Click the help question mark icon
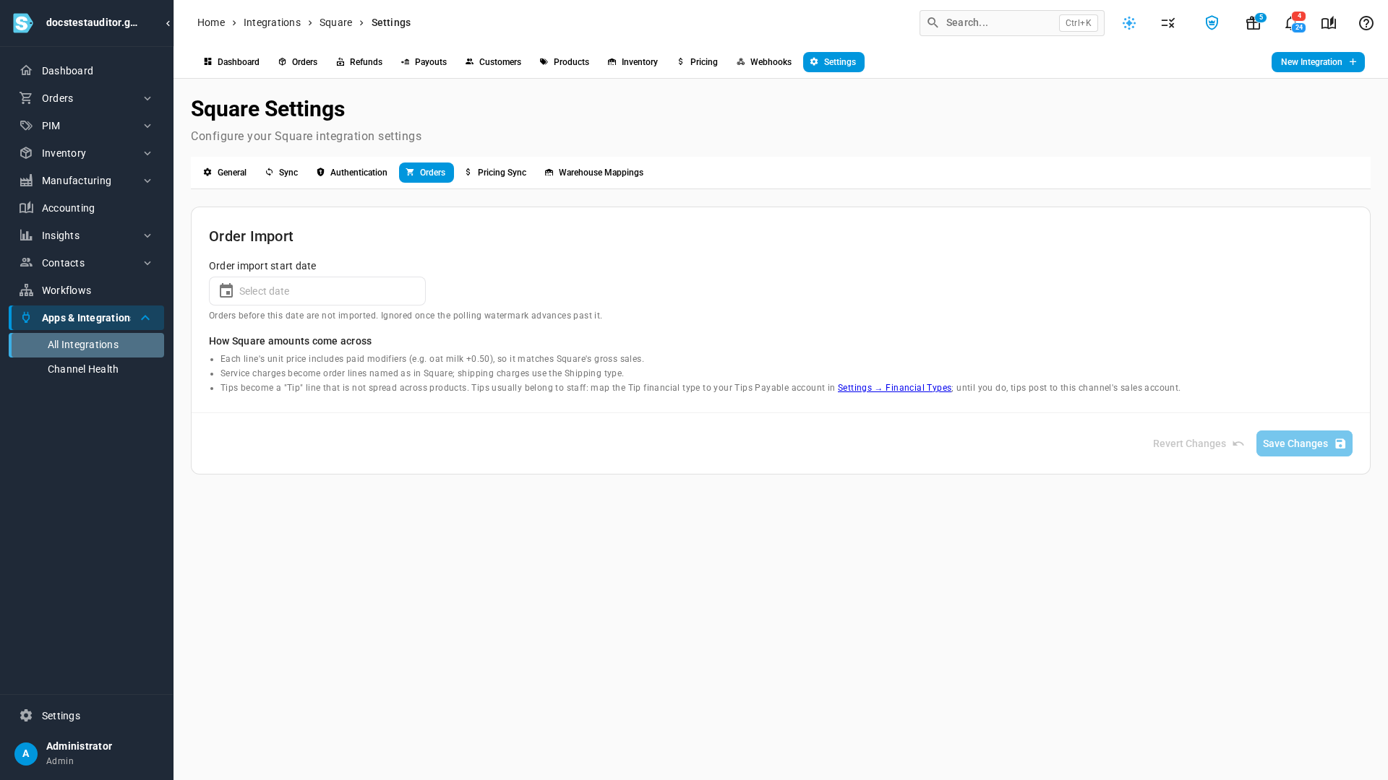 pyautogui.click(x=1366, y=23)
